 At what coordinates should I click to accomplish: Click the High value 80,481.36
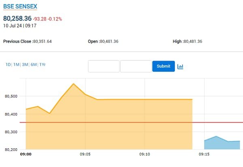coord(192,41)
